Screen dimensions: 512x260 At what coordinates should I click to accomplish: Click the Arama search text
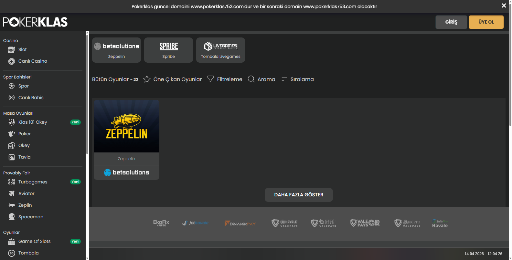click(266, 79)
